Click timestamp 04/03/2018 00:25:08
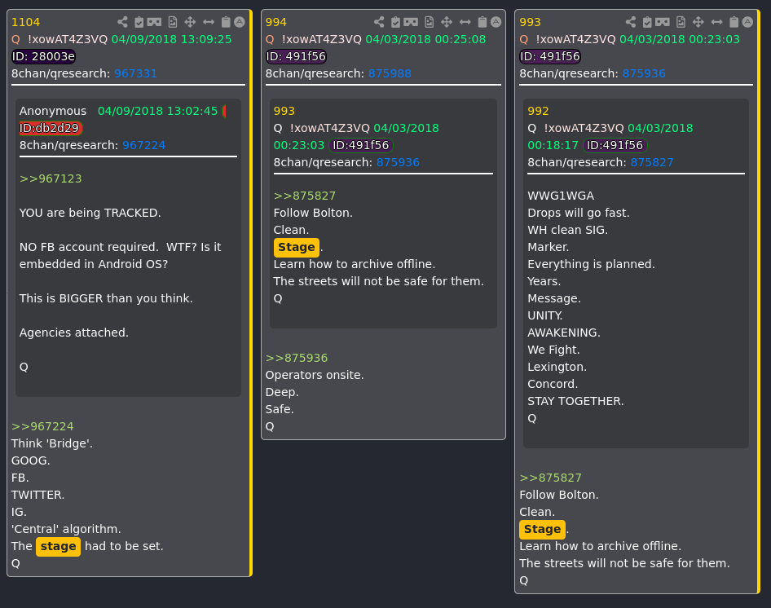Viewport: 771px width, 608px height. [425, 39]
